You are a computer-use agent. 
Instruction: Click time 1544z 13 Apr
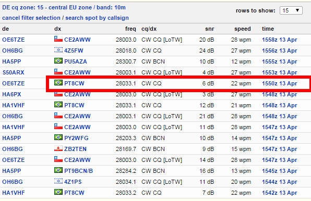tap(280, 182)
